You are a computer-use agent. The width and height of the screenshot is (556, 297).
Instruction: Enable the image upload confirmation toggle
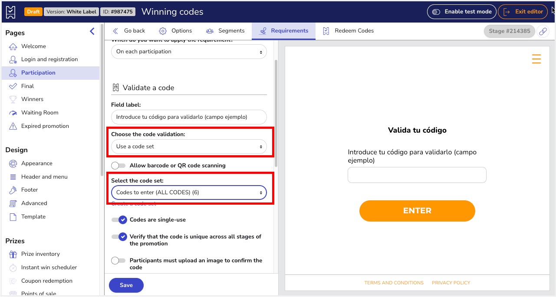pyautogui.click(x=118, y=261)
